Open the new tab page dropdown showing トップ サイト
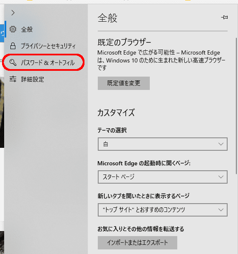 [x=163, y=210]
